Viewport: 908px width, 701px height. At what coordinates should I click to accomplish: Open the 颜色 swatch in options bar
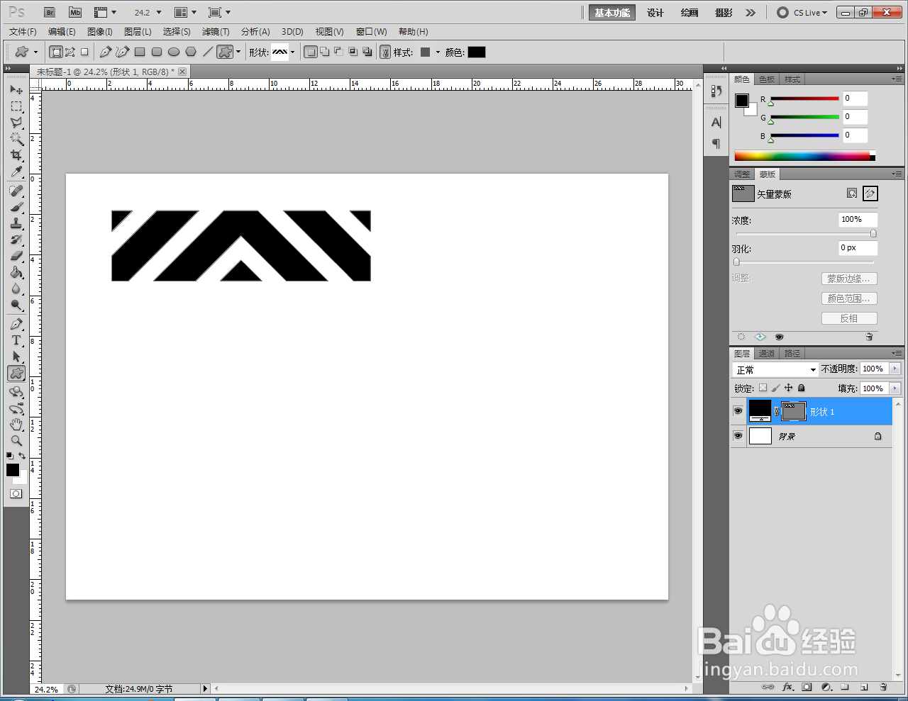coord(477,52)
